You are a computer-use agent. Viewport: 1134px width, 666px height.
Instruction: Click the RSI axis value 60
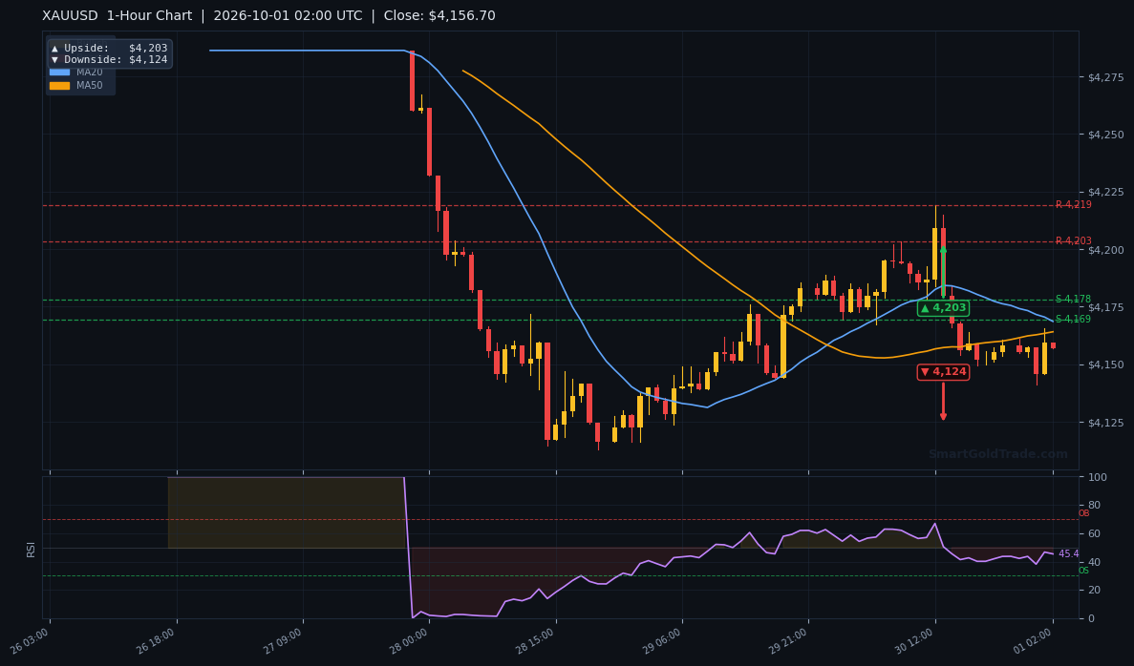[1094, 533]
